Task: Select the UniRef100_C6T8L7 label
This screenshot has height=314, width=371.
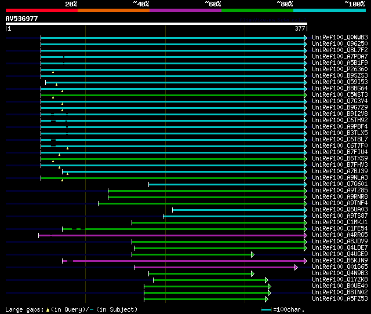Action: coord(340,140)
